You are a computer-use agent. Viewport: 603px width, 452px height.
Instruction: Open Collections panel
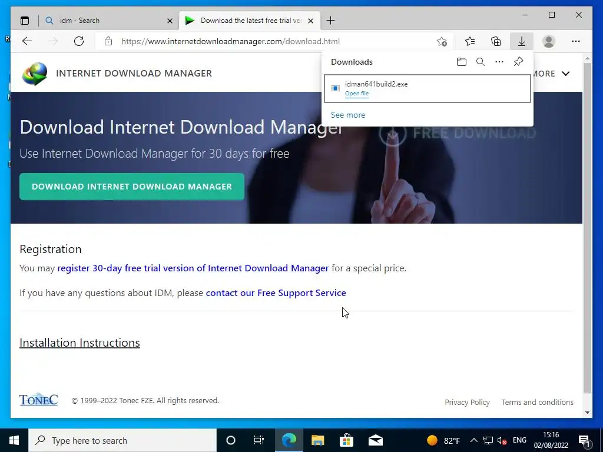[496, 41]
